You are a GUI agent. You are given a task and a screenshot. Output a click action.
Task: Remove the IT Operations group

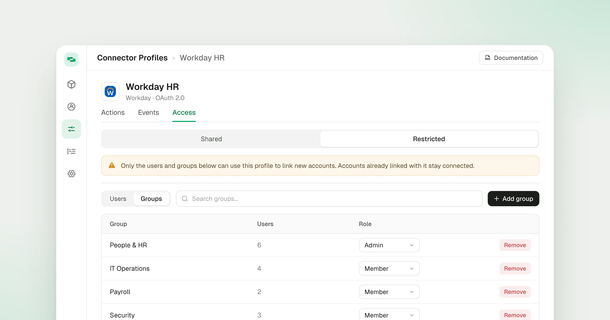515,268
